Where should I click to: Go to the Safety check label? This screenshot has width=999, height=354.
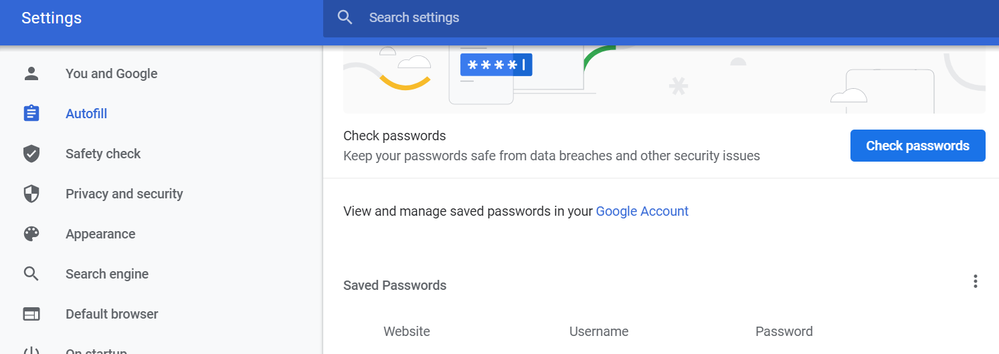point(103,154)
